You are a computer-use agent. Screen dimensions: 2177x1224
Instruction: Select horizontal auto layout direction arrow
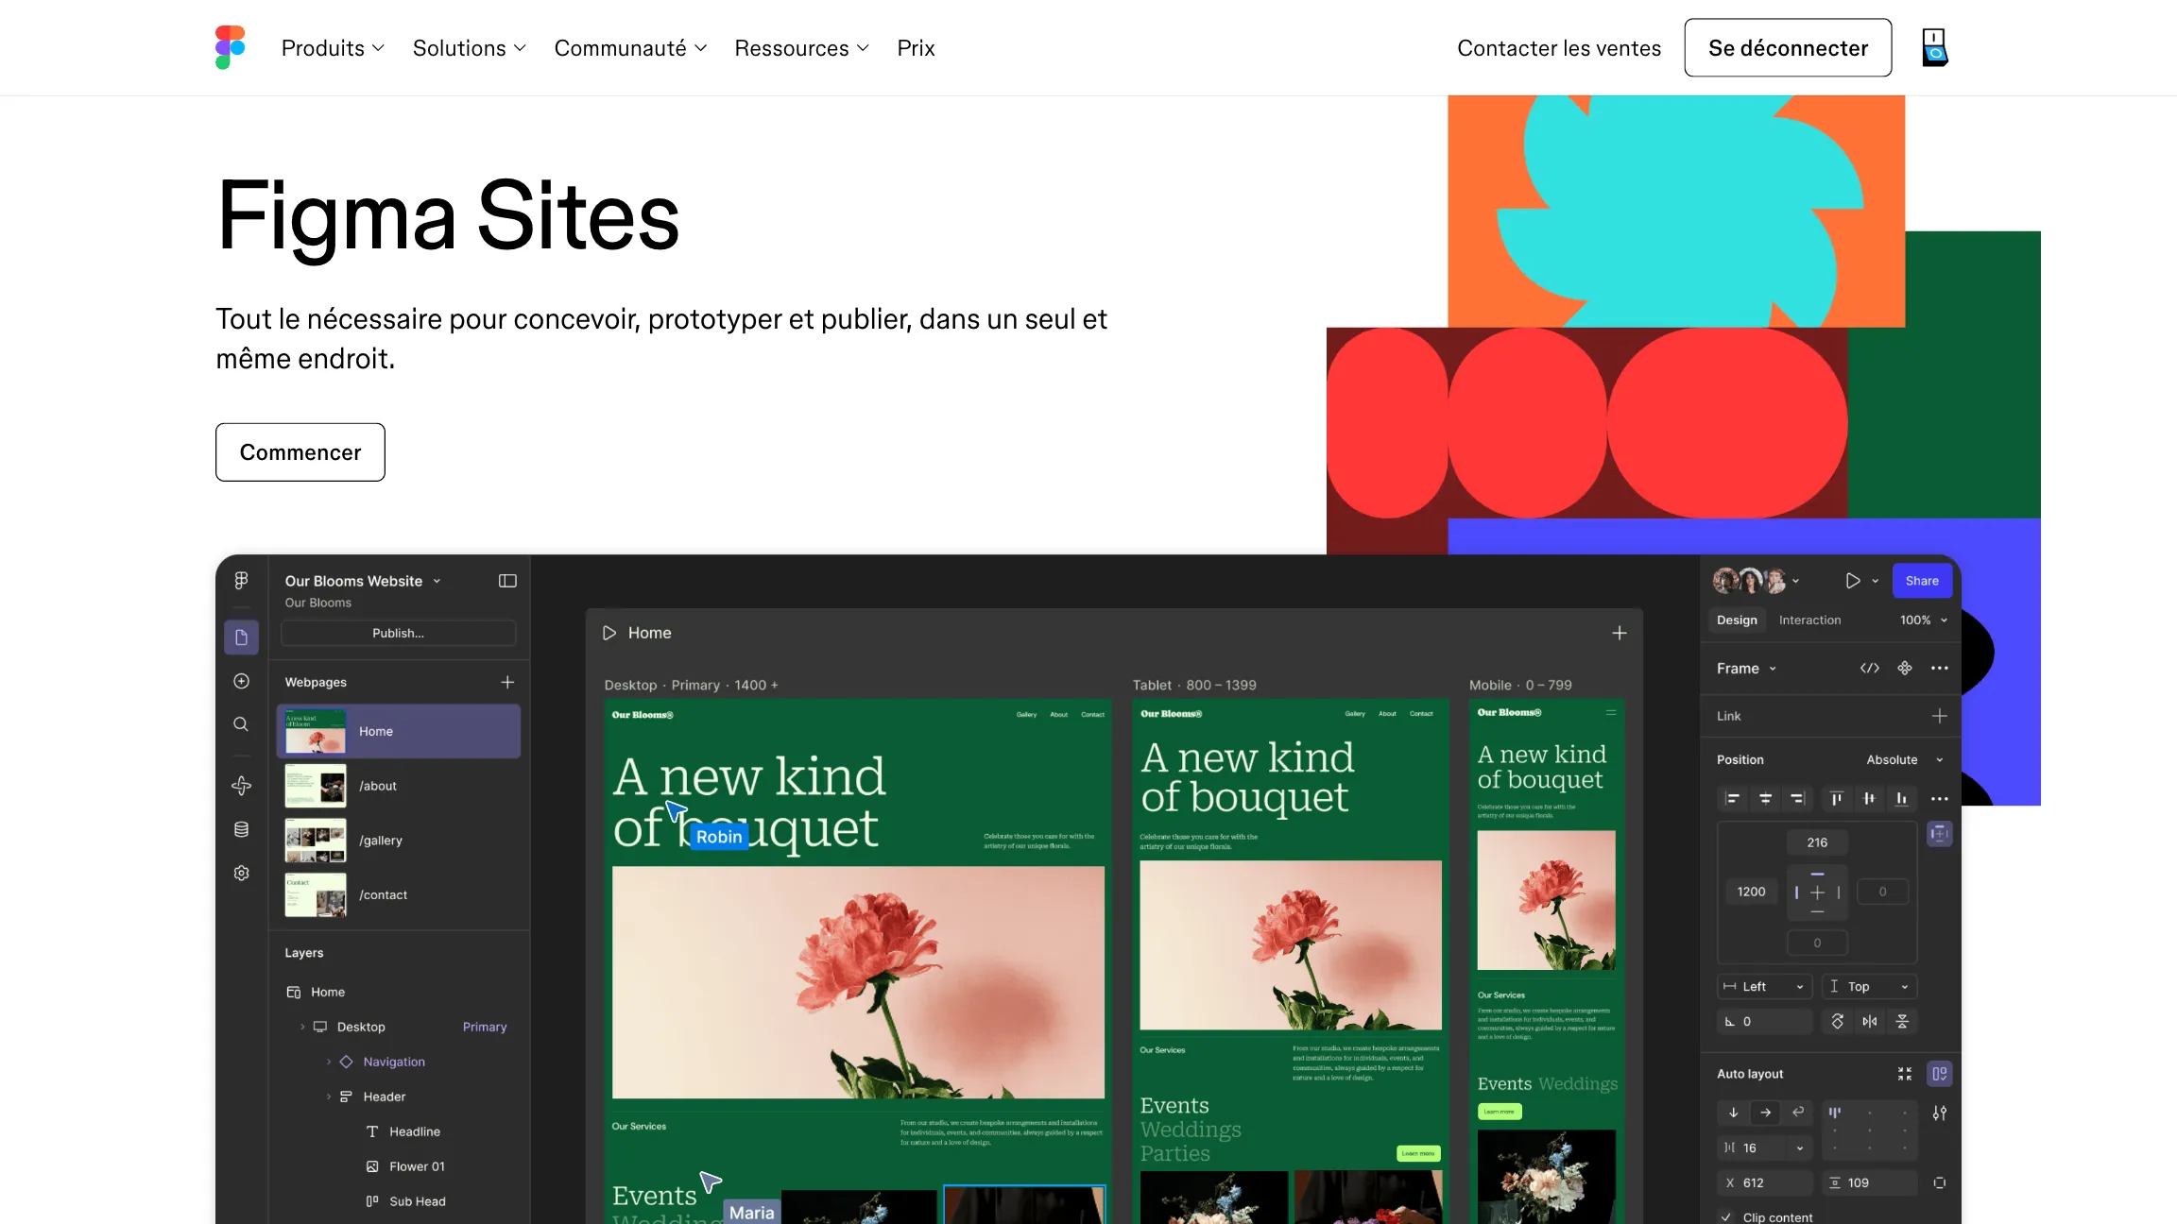pyautogui.click(x=1766, y=1113)
